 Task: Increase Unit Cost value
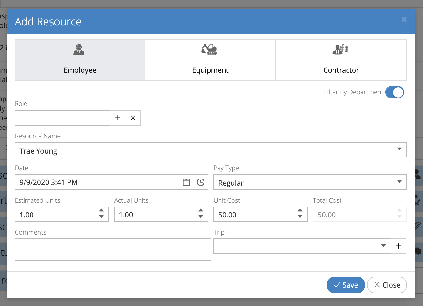click(x=300, y=211)
